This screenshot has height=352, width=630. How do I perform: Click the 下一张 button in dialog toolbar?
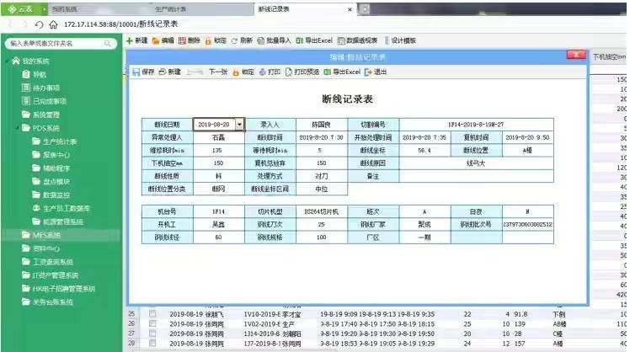(x=218, y=72)
